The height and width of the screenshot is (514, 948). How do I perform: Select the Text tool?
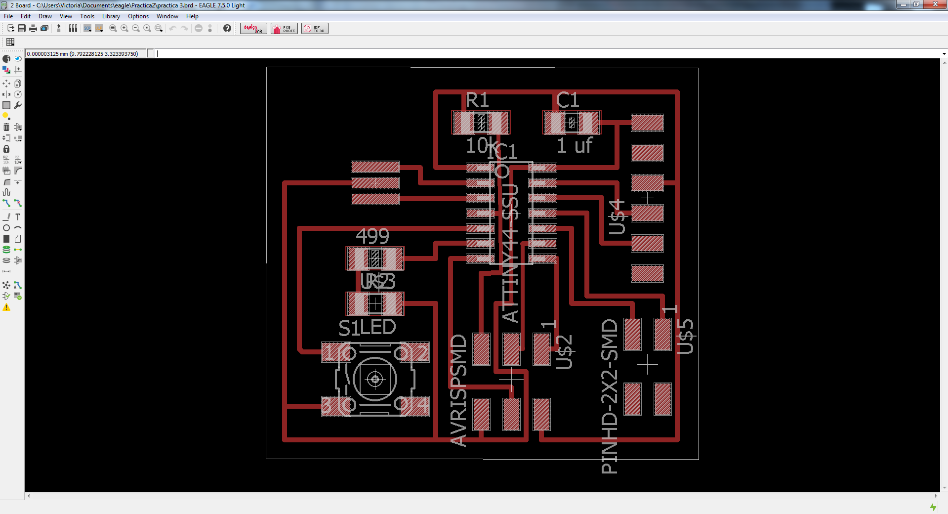(18, 217)
